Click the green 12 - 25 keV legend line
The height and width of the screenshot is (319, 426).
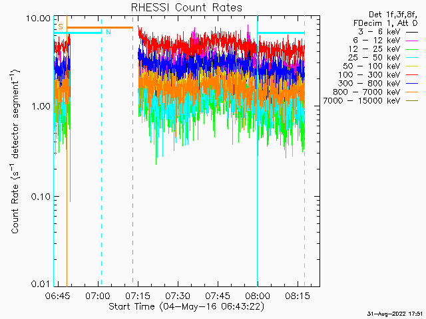pos(412,49)
